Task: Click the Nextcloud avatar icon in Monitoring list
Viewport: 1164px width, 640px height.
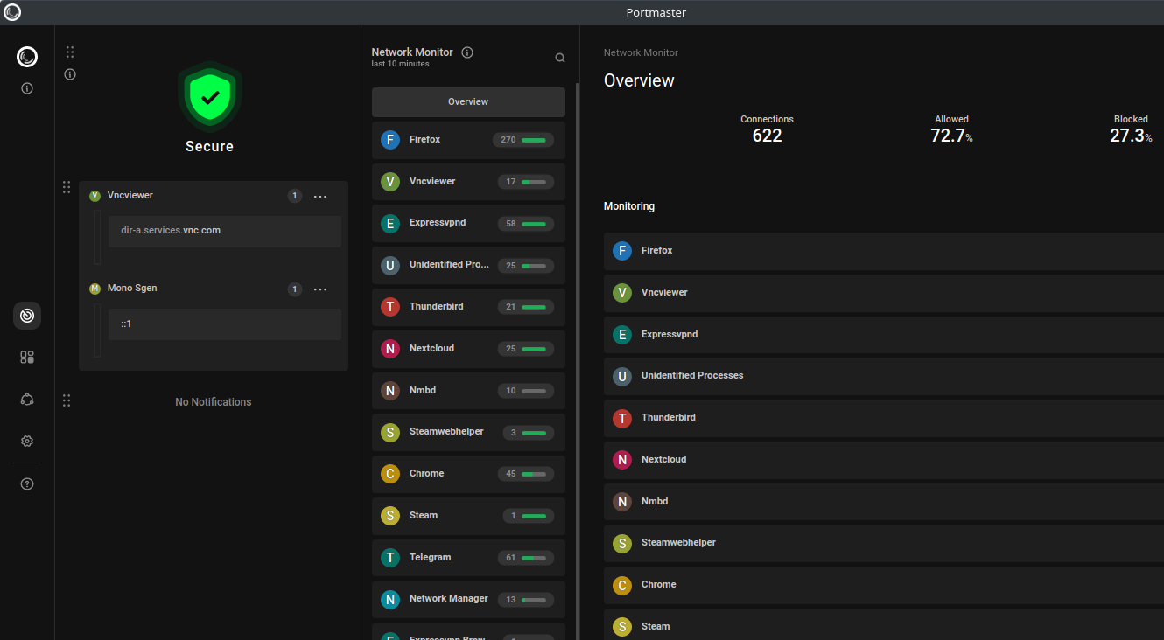Action: coord(622,460)
